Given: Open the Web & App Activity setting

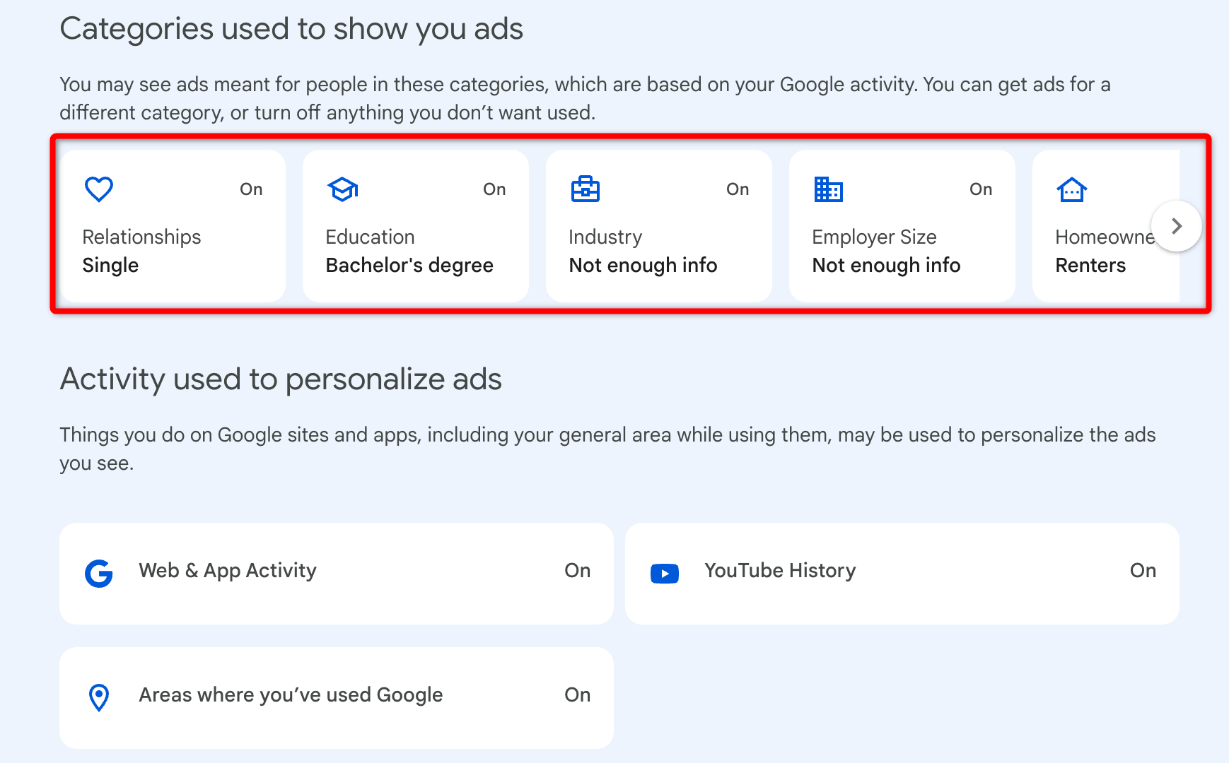Looking at the screenshot, I should pyautogui.click(x=337, y=573).
